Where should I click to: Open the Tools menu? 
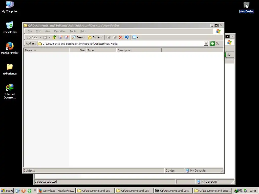(x=73, y=31)
